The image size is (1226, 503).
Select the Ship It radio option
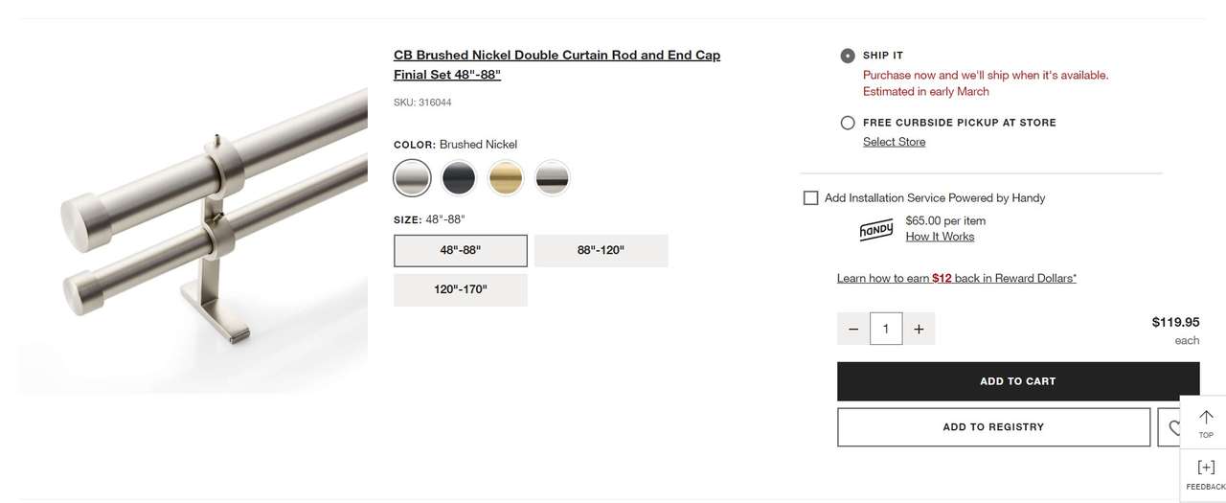pyautogui.click(x=848, y=56)
